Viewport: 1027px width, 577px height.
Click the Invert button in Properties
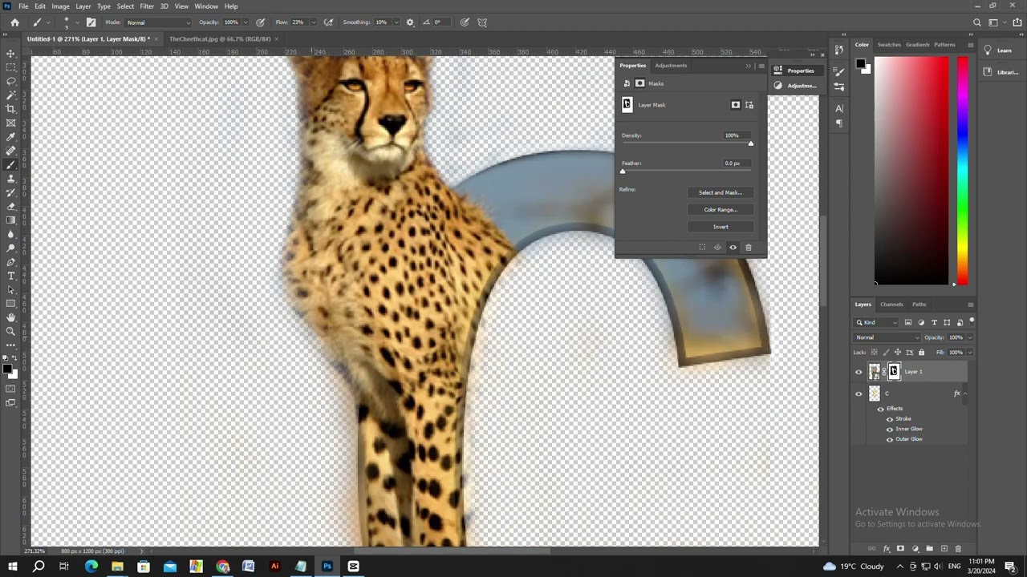[x=720, y=227]
